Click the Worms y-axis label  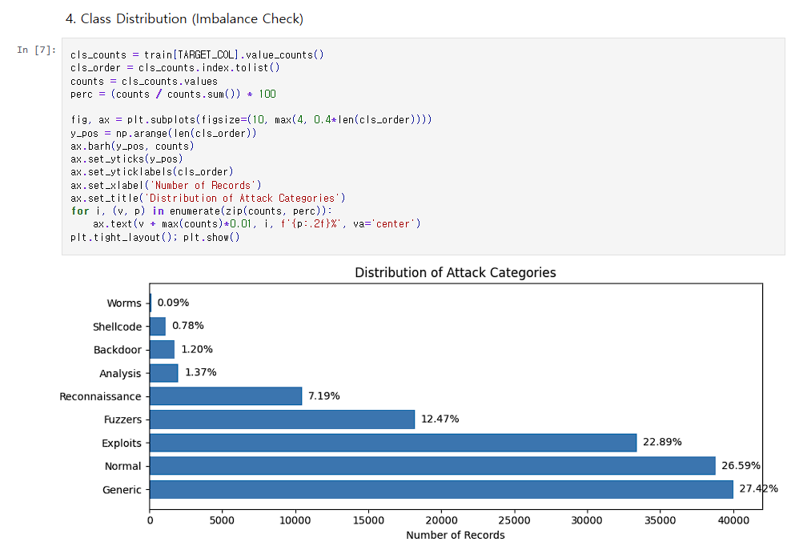pos(123,303)
